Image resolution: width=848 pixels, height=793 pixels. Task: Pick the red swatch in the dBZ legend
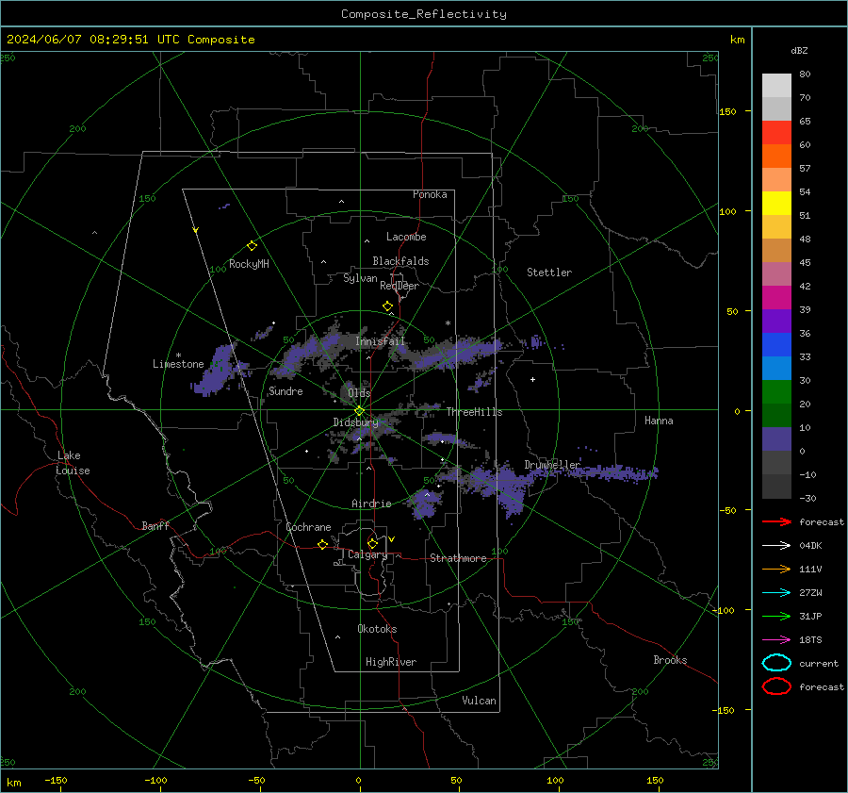coord(776,133)
